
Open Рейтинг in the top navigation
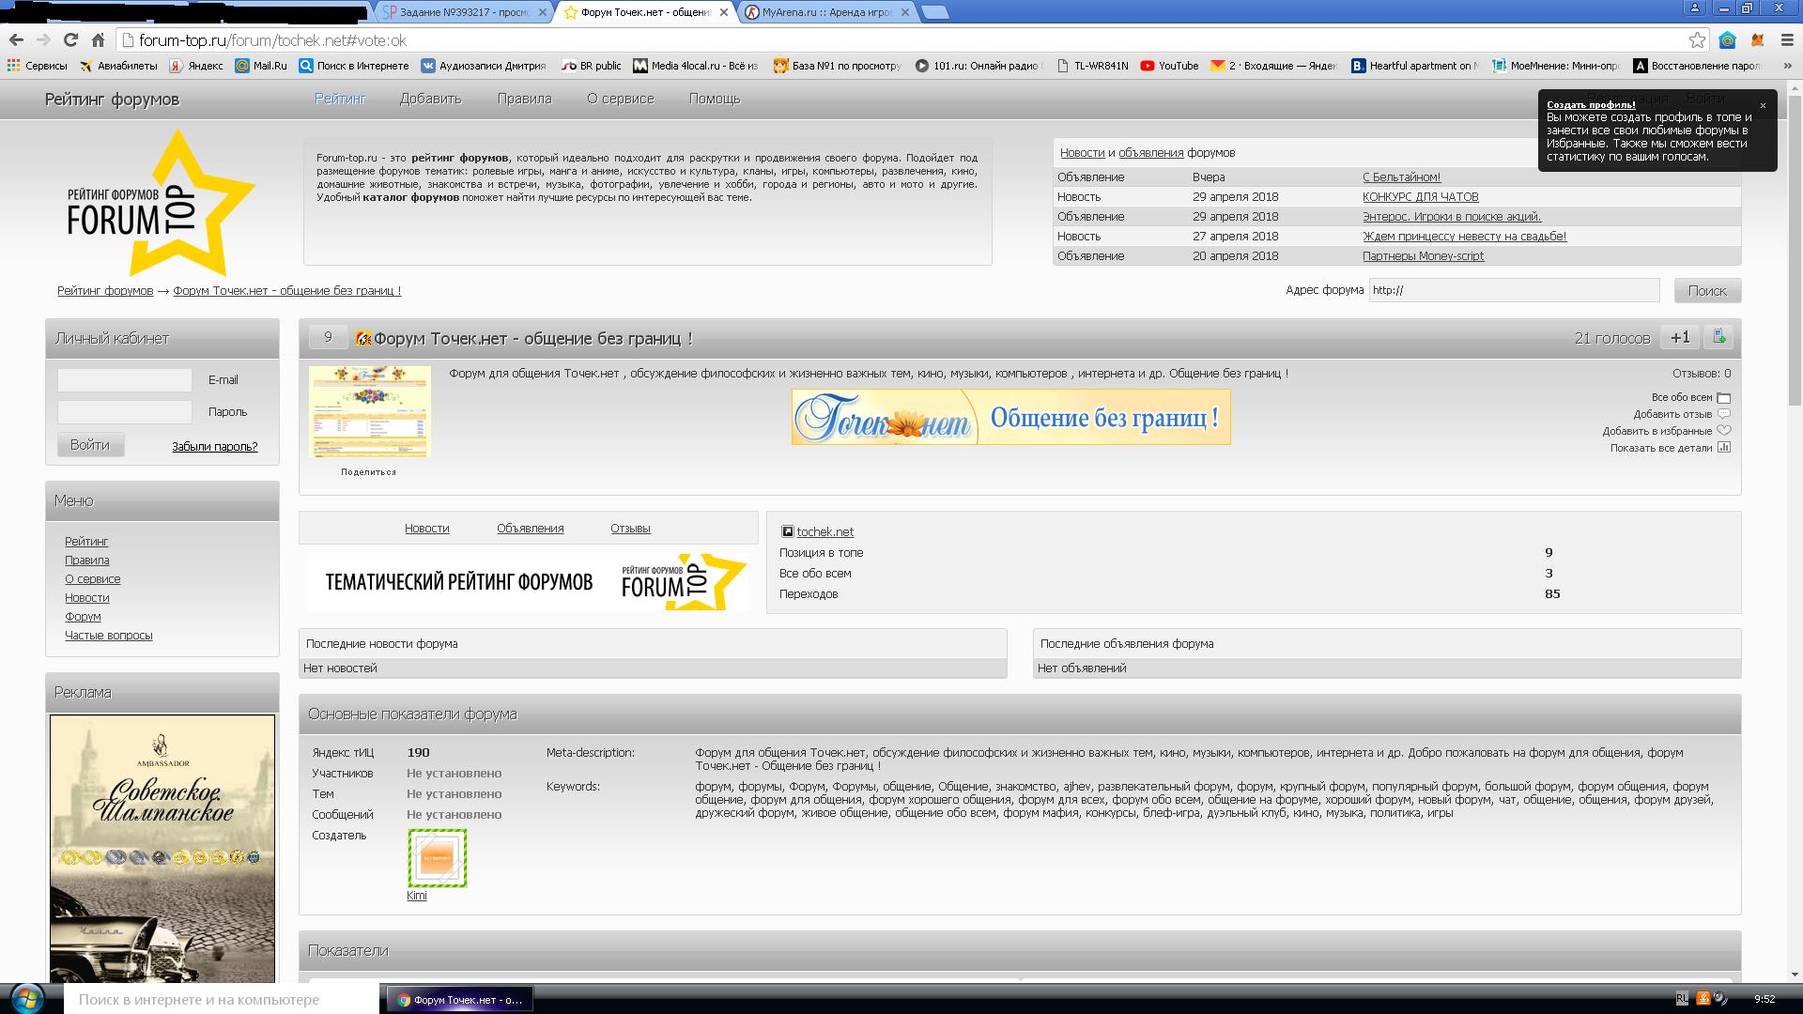(x=340, y=99)
